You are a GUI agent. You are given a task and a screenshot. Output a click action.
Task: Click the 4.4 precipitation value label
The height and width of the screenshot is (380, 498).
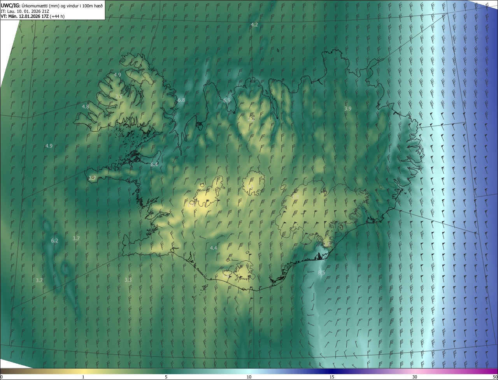214,248
